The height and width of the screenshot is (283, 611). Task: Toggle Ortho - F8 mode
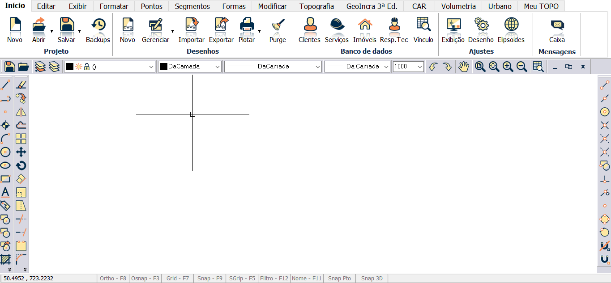(x=113, y=279)
